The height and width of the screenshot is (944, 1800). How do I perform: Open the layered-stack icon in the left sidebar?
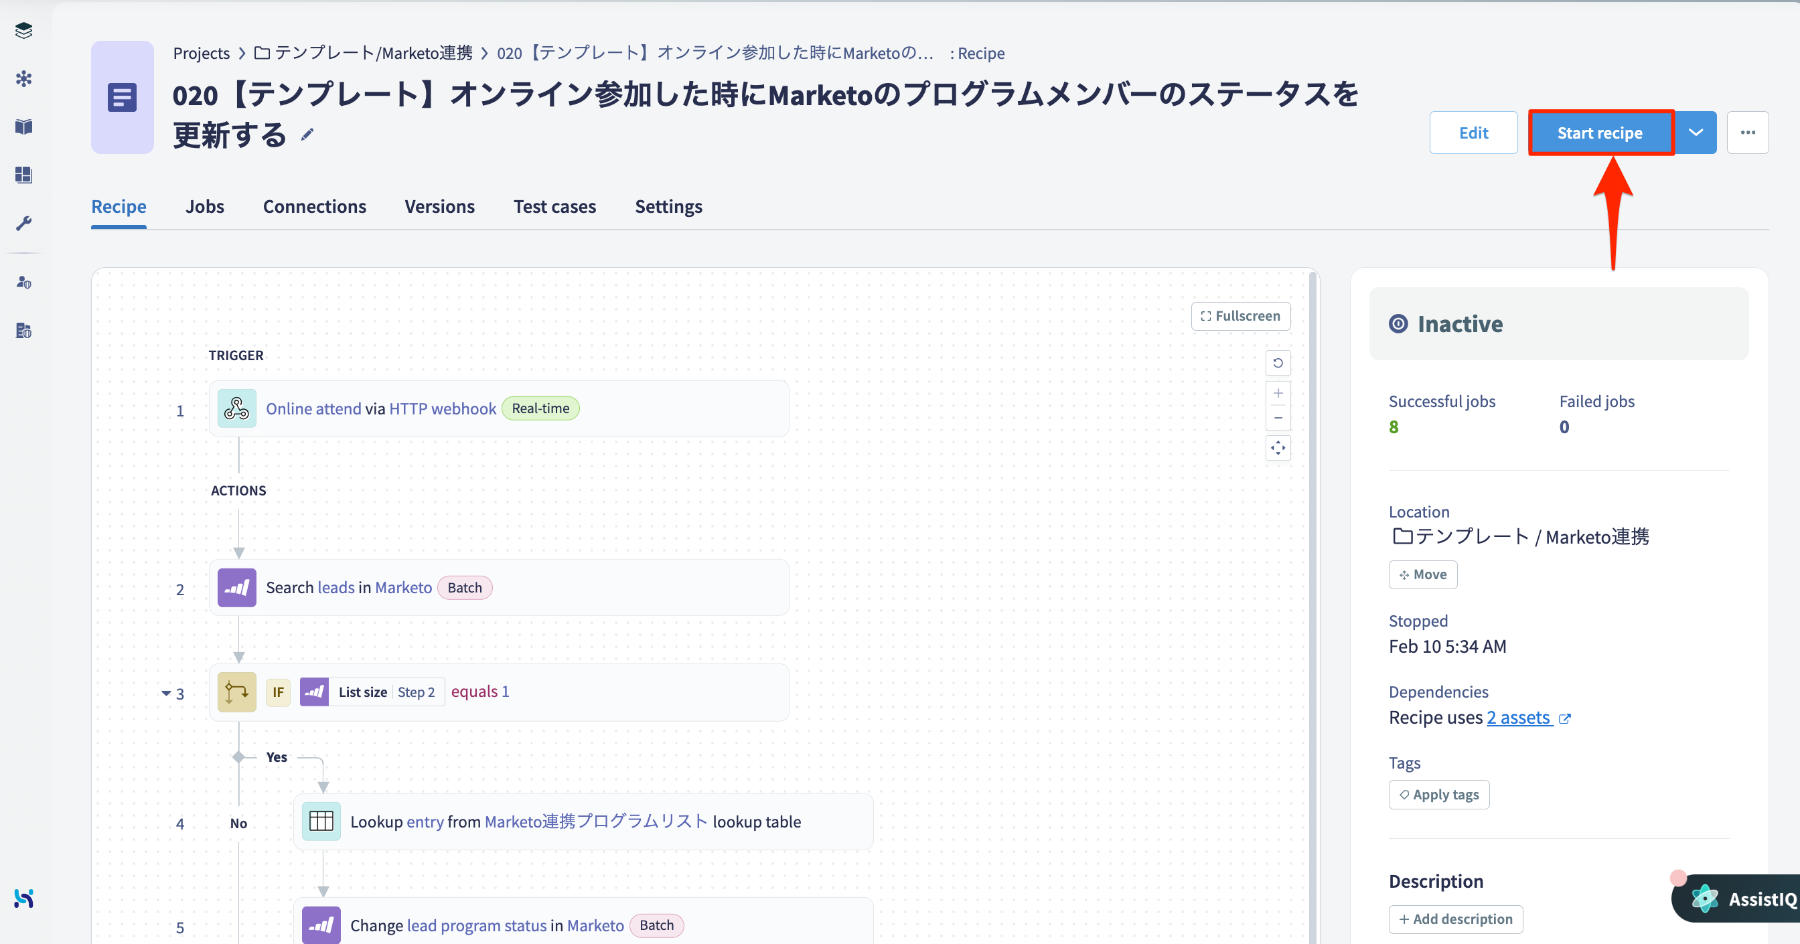(23, 30)
